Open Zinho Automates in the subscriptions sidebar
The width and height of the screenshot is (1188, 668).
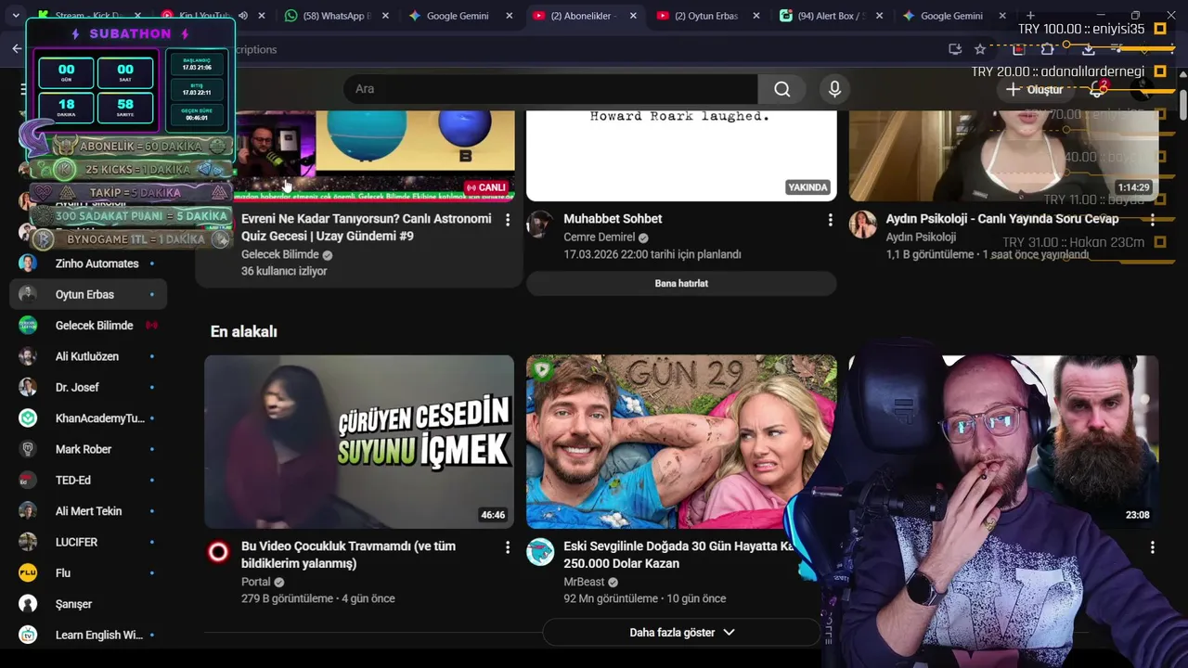[88, 263]
